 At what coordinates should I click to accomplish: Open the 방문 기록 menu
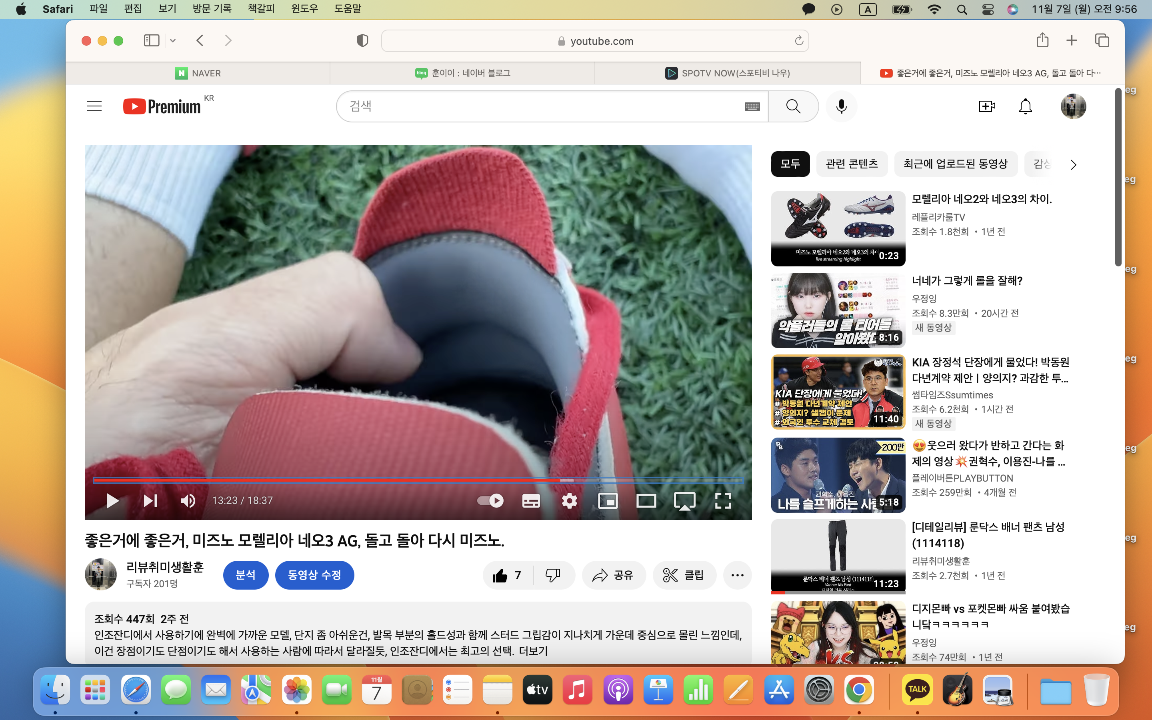pyautogui.click(x=212, y=8)
